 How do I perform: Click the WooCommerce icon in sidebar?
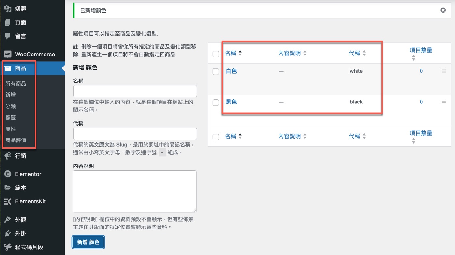8,54
